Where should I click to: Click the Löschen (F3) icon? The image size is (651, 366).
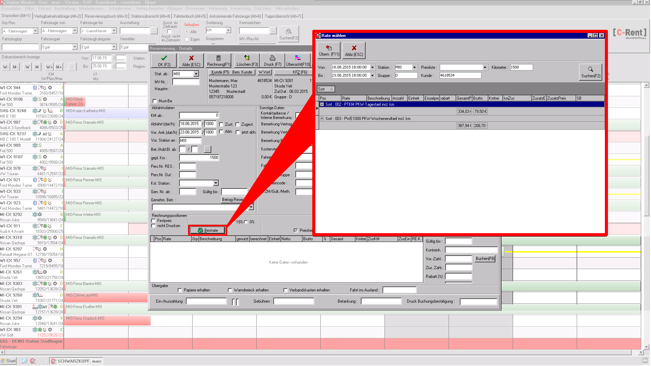pos(247,60)
